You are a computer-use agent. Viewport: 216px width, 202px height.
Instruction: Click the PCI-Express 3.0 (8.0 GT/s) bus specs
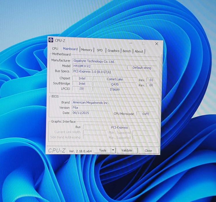click(114, 72)
